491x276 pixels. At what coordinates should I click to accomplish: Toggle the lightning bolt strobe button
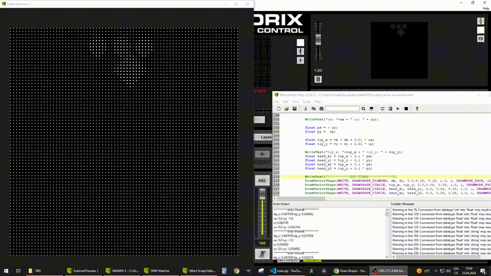[x=300, y=60]
